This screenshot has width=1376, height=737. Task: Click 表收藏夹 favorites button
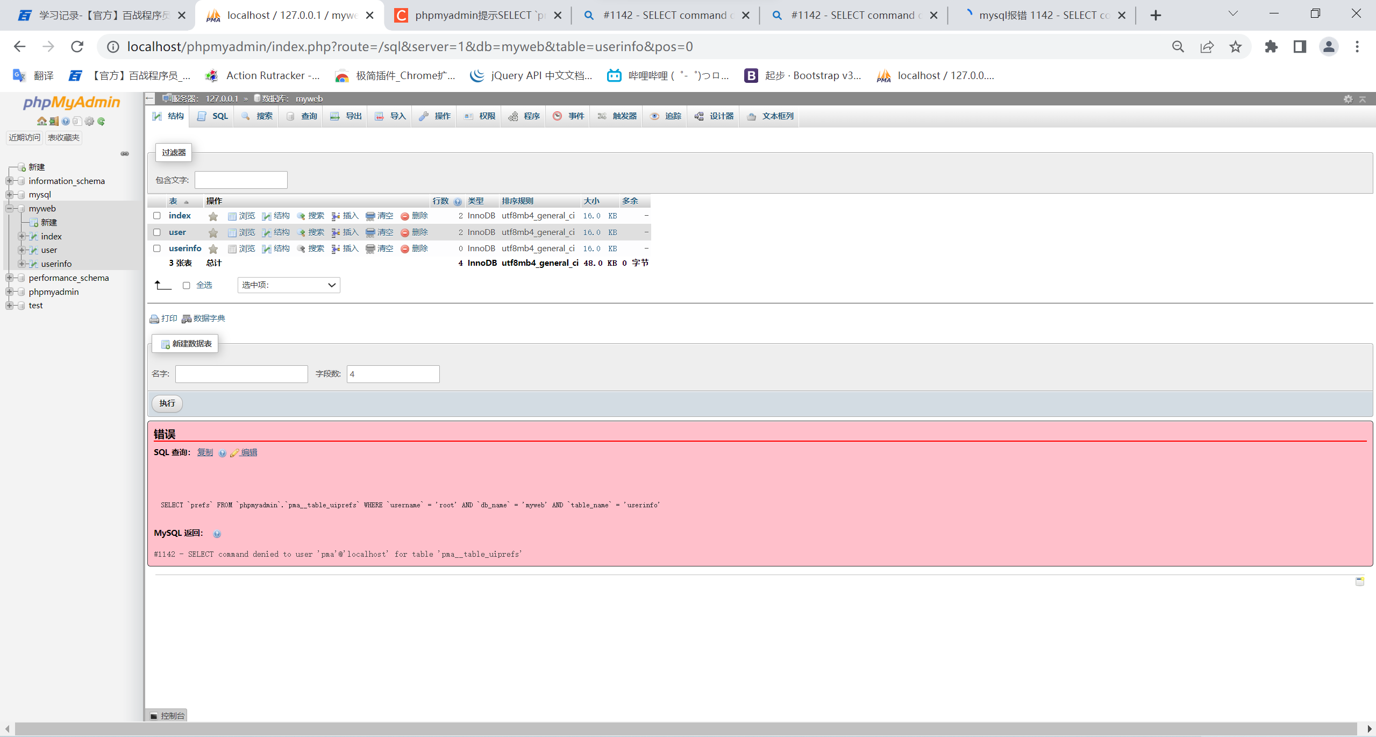point(64,138)
